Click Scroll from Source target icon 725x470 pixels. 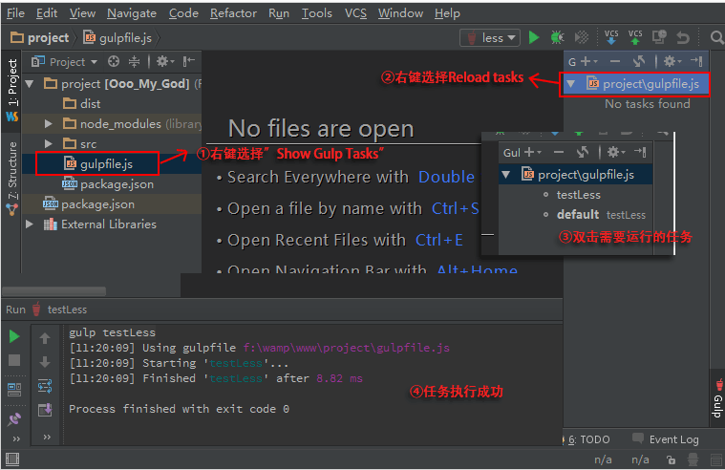(x=114, y=61)
